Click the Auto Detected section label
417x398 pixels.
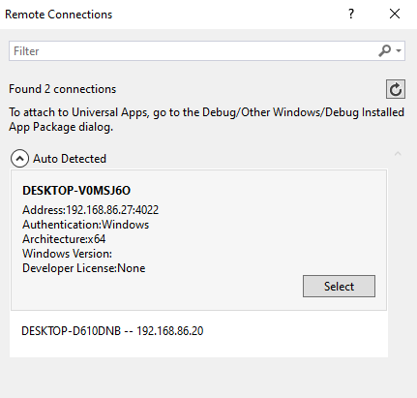click(70, 159)
